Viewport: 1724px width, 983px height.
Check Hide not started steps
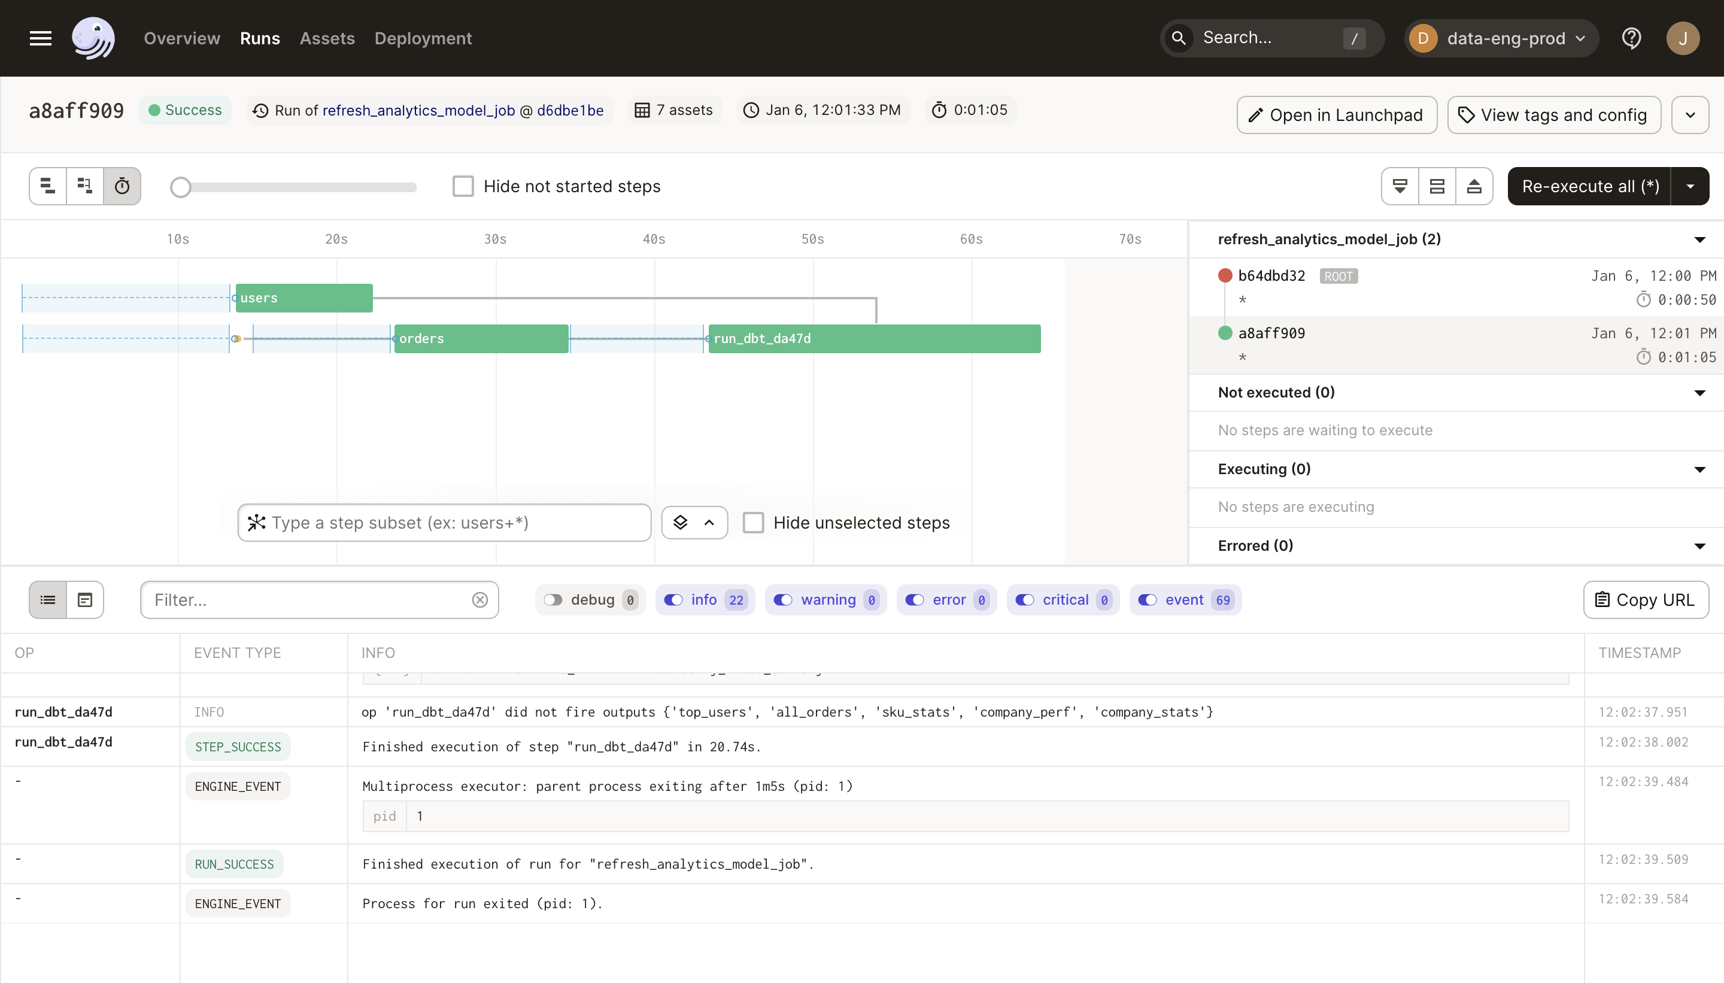click(x=463, y=186)
